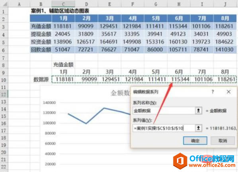Click 数据源 label cell
Viewport: 238px width, 172px height.
41,79
